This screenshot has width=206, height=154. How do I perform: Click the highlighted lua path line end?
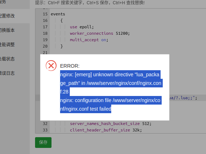click(x=183, y=98)
